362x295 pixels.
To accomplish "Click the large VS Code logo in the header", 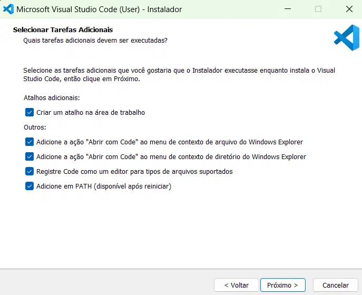I will pos(346,38).
